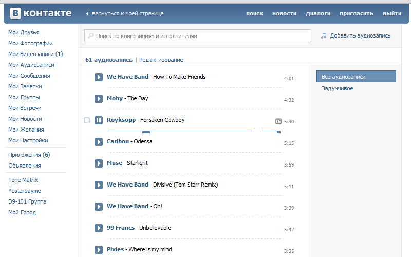
Task: Click small icon next to 5:30 duration
Action: click(278, 121)
